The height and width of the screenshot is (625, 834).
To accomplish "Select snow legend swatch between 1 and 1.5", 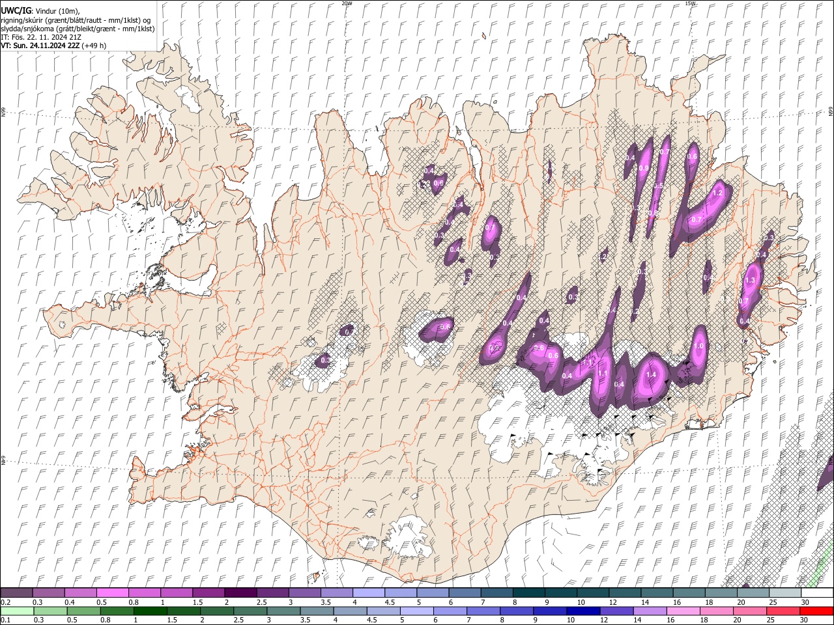I will click(176, 593).
